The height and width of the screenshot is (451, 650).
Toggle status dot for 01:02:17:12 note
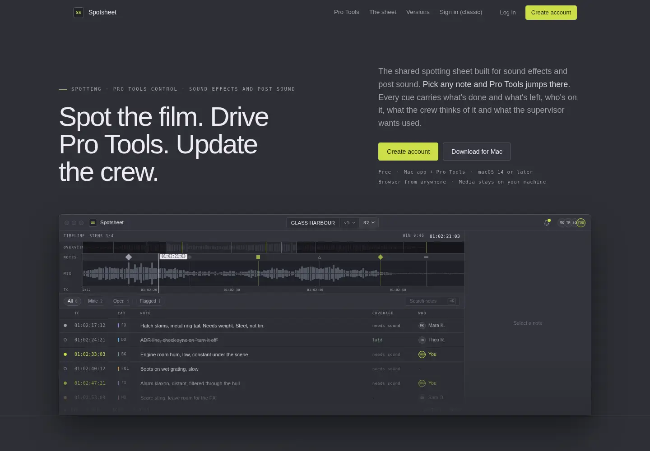(x=65, y=326)
